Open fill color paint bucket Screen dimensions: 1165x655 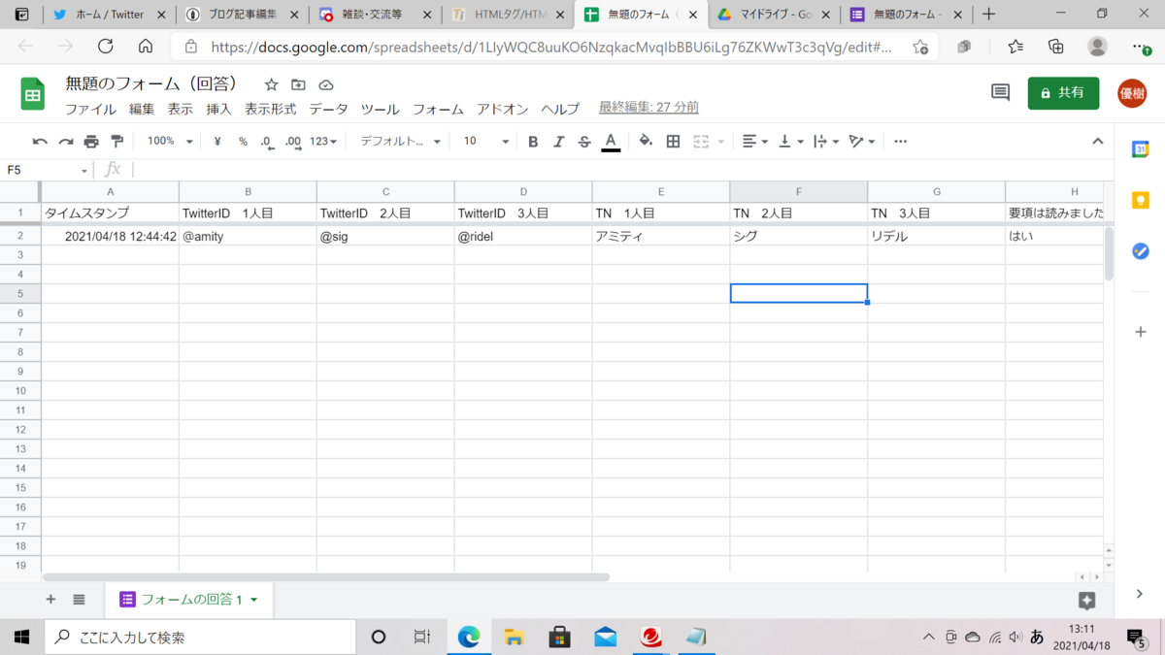(646, 142)
